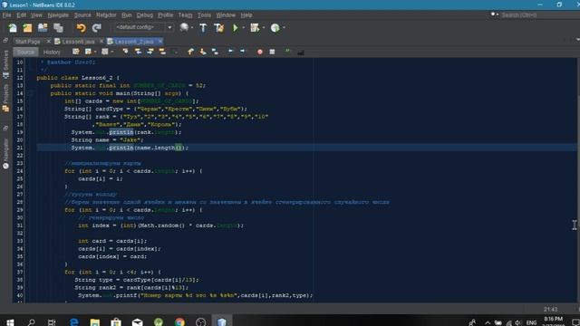Open the Window menu
The height and width of the screenshot is (326, 580).
(226, 15)
